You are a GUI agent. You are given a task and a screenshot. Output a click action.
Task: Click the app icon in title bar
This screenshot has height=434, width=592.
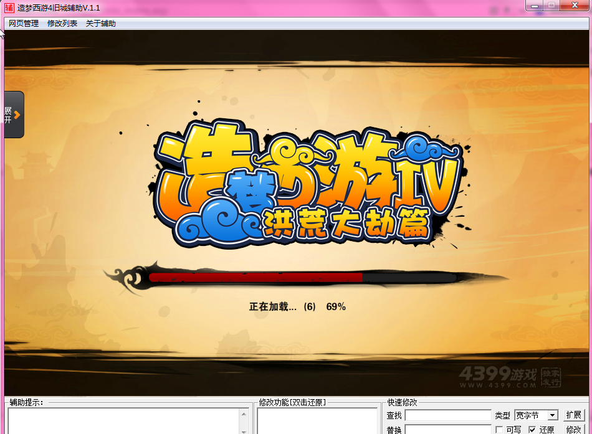pos(9,7)
